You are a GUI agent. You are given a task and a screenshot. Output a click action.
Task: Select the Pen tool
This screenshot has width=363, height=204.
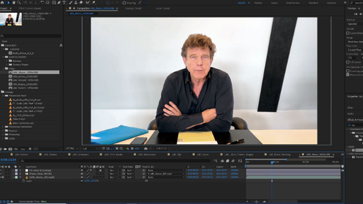coord(59,2)
